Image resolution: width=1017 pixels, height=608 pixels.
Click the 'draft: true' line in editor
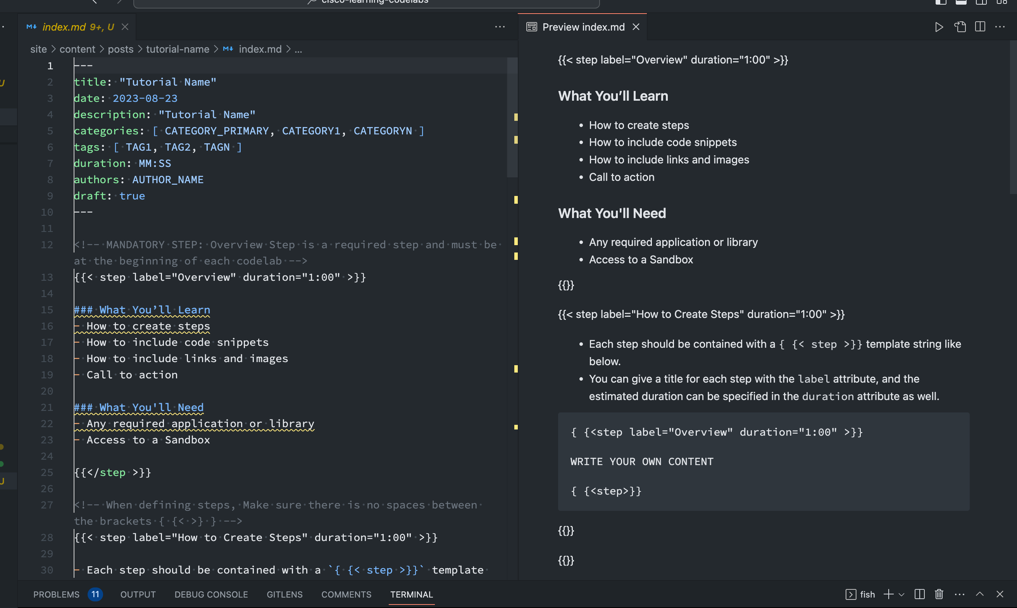pyautogui.click(x=109, y=196)
